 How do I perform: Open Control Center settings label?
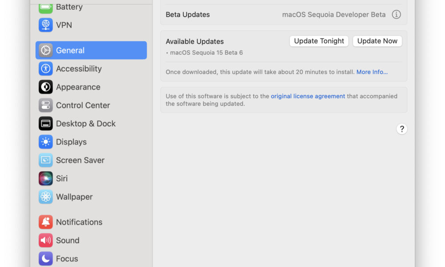tap(83, 105)
